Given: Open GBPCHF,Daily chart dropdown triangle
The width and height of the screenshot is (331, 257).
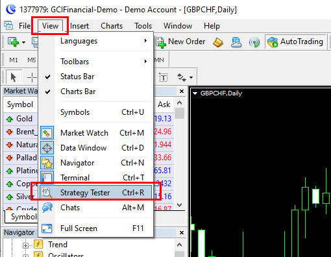Looking at the screenshot, I should [195, 93].
